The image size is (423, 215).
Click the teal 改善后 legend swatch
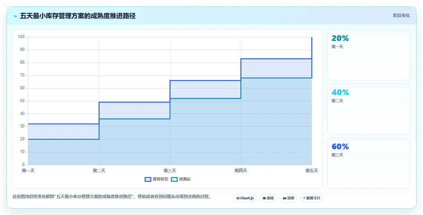174,179
